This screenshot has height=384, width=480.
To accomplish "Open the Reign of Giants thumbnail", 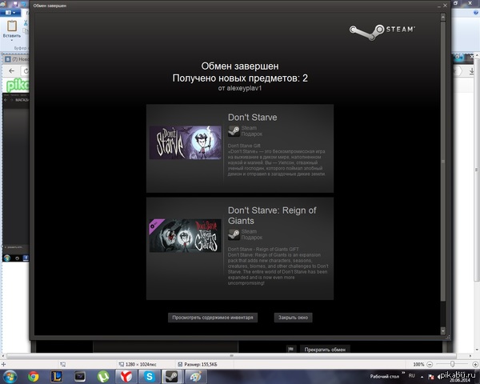I will point(186,235).
